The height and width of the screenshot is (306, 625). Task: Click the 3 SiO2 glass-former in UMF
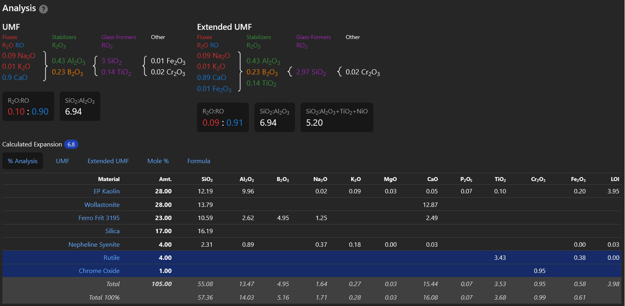[x=111, y=61]
